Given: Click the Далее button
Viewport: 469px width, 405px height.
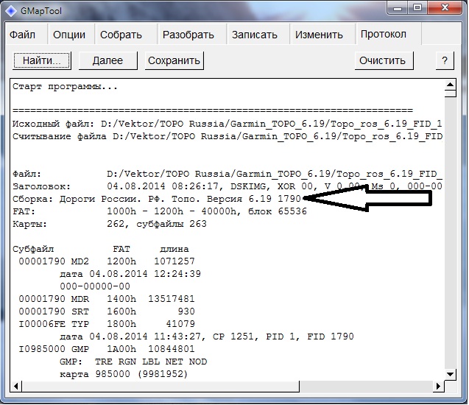Looking at the screenshot, I should coord(108,60).
